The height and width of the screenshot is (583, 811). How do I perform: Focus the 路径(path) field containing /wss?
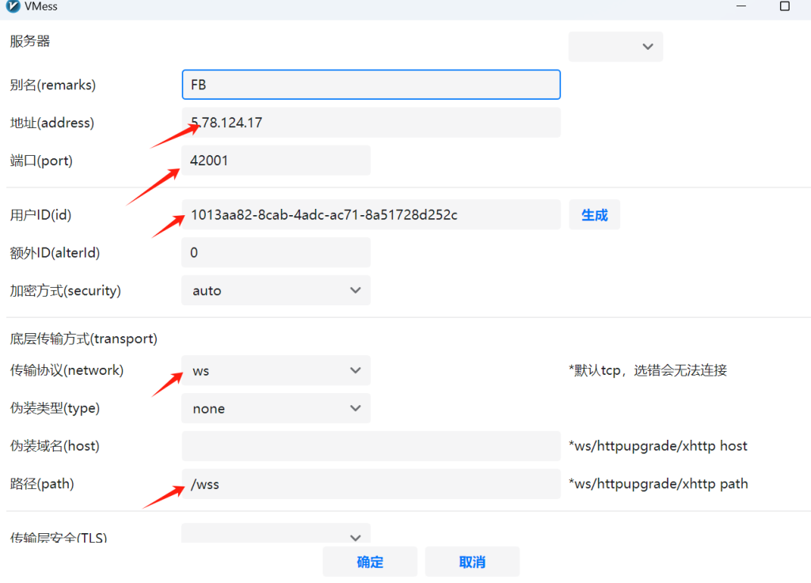(x=371, y=484)
